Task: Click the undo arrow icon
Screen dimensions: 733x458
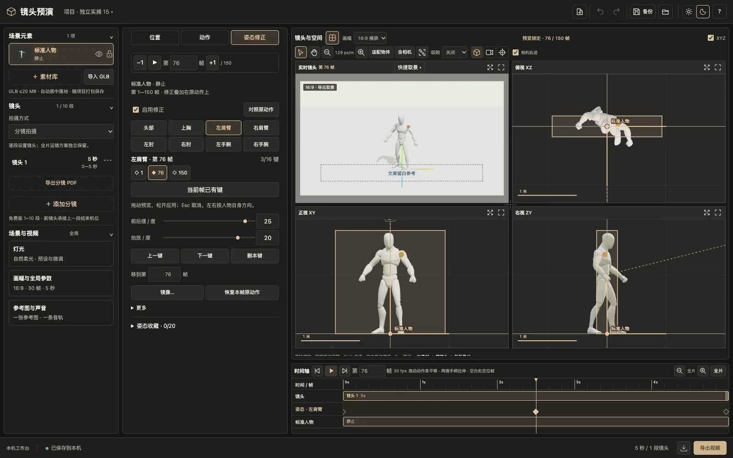Action: point(600,12)
